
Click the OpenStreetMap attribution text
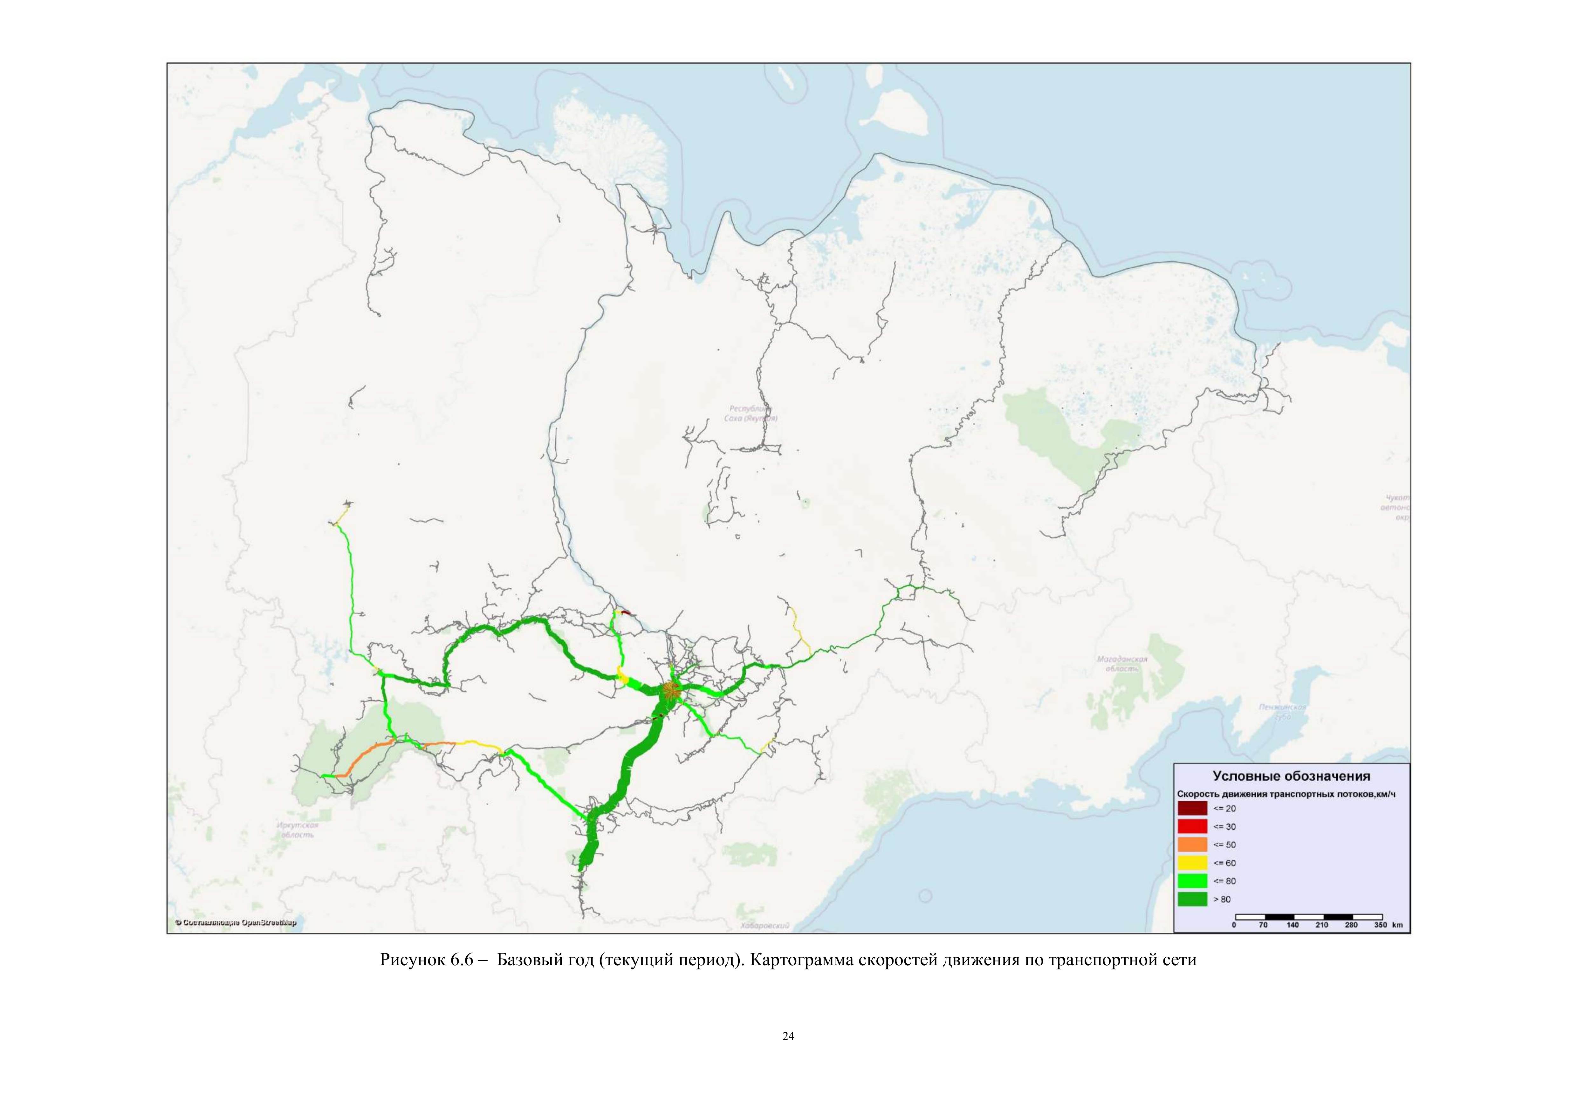tap(236, 923)
